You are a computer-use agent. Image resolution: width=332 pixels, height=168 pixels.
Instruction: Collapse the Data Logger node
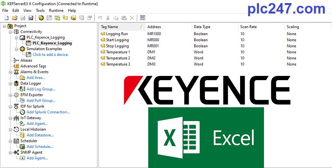(x=10, y=84)
